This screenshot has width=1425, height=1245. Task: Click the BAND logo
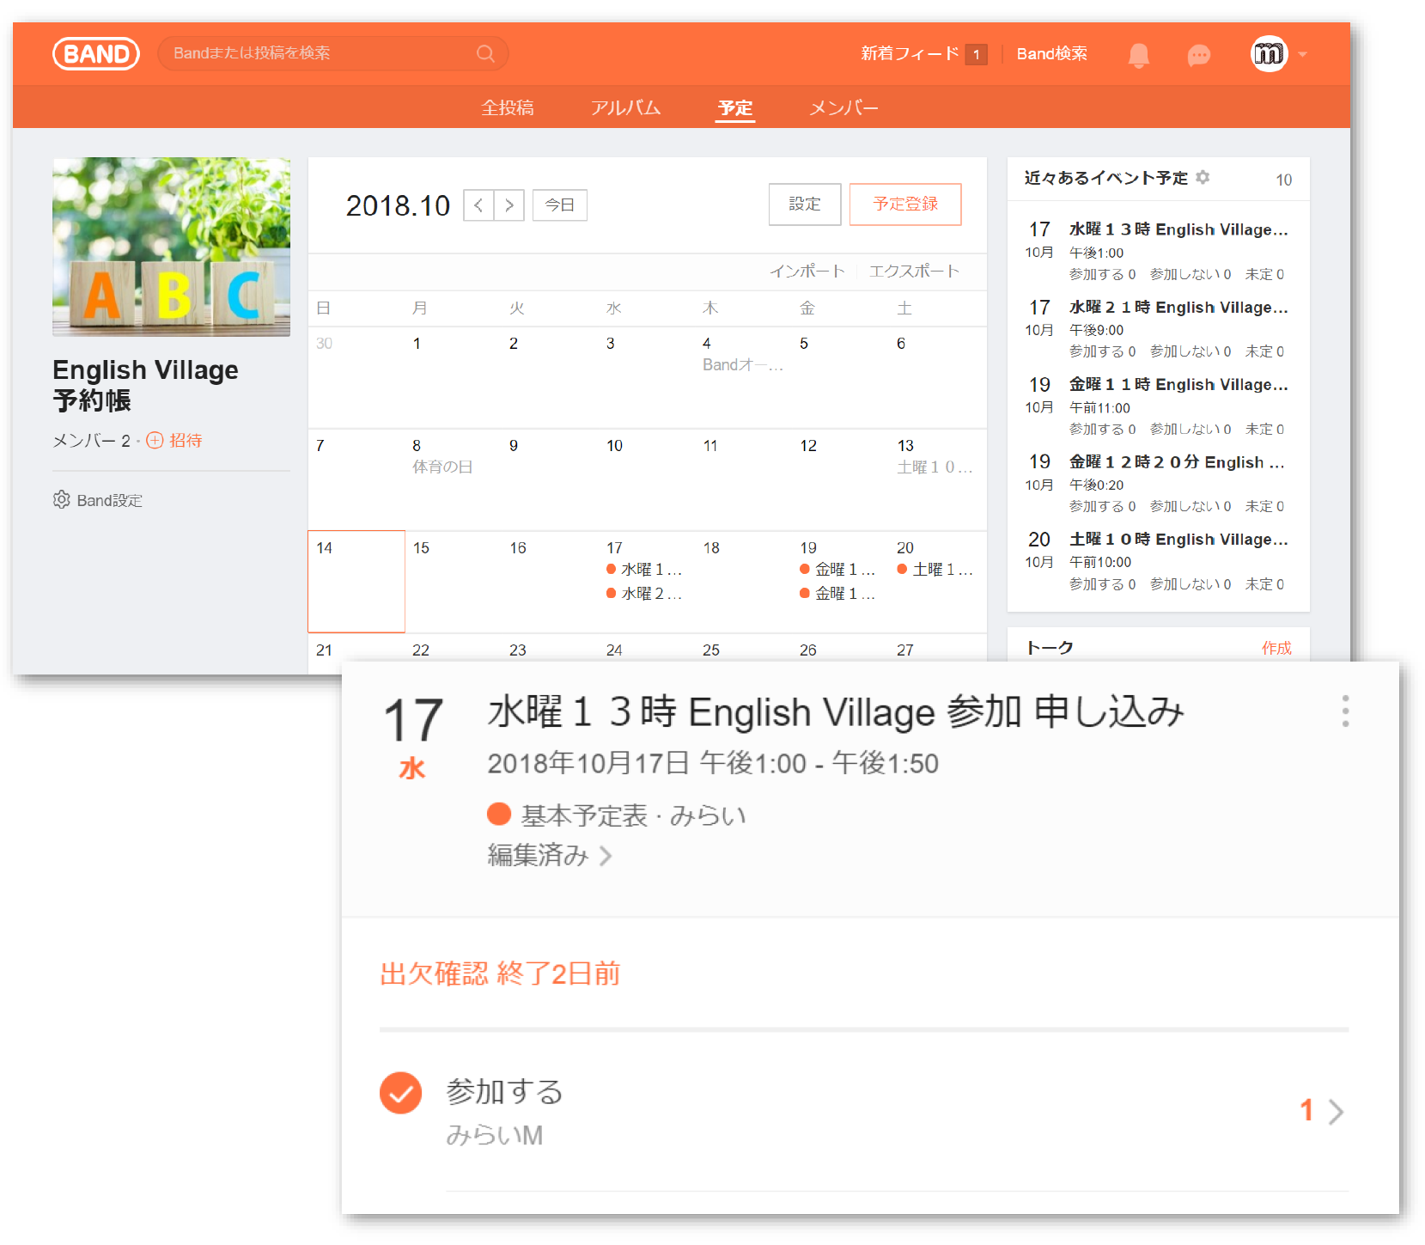tap(96, 54)
